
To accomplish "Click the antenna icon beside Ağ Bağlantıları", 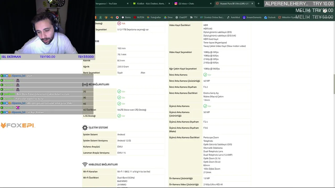I will 85,84.
